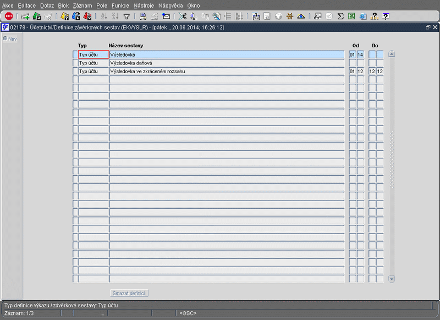The width and height of the screenshot is (440, 320).
Task: Click the <OSC> status bar indicator
Action: tap(188, 313)
